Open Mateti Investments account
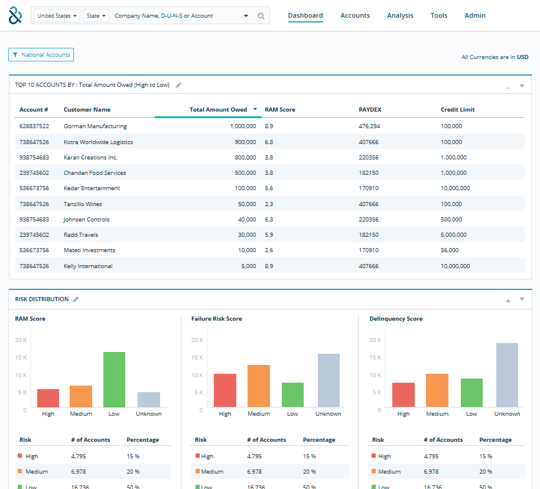The image size is (540, 489). [90, 250]
